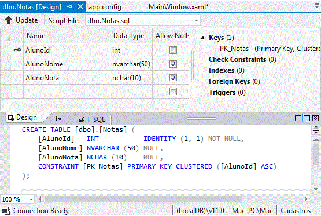Image resolution: width=321 pixels, height=216 pixels.
Task: Click the CONSTRAINT [PK_Notas] line
Action: click(x=157, y=166)
